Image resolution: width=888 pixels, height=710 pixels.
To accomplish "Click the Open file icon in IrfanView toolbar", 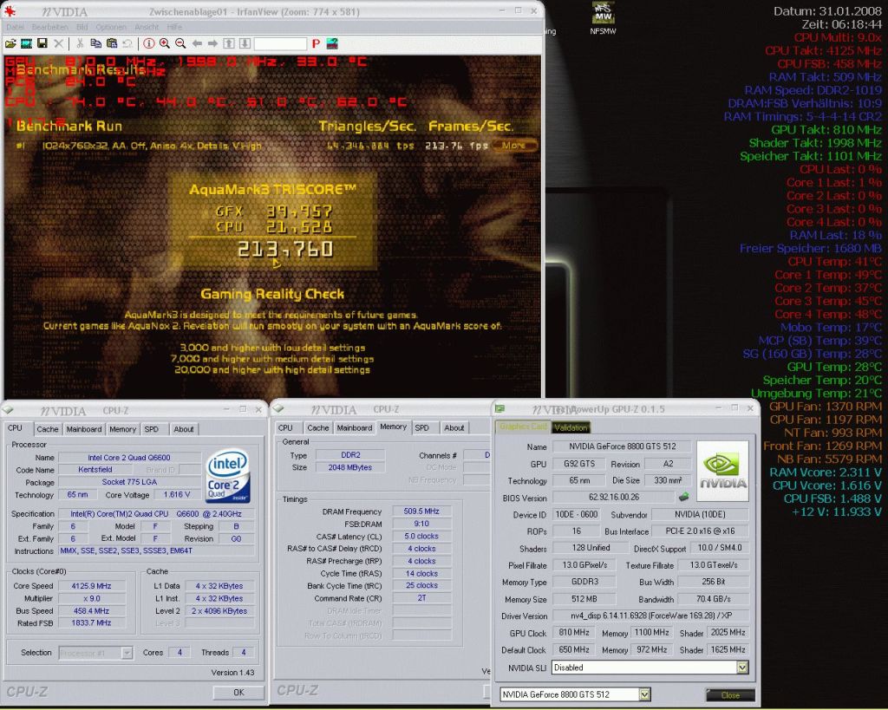I will pos(10,43).
